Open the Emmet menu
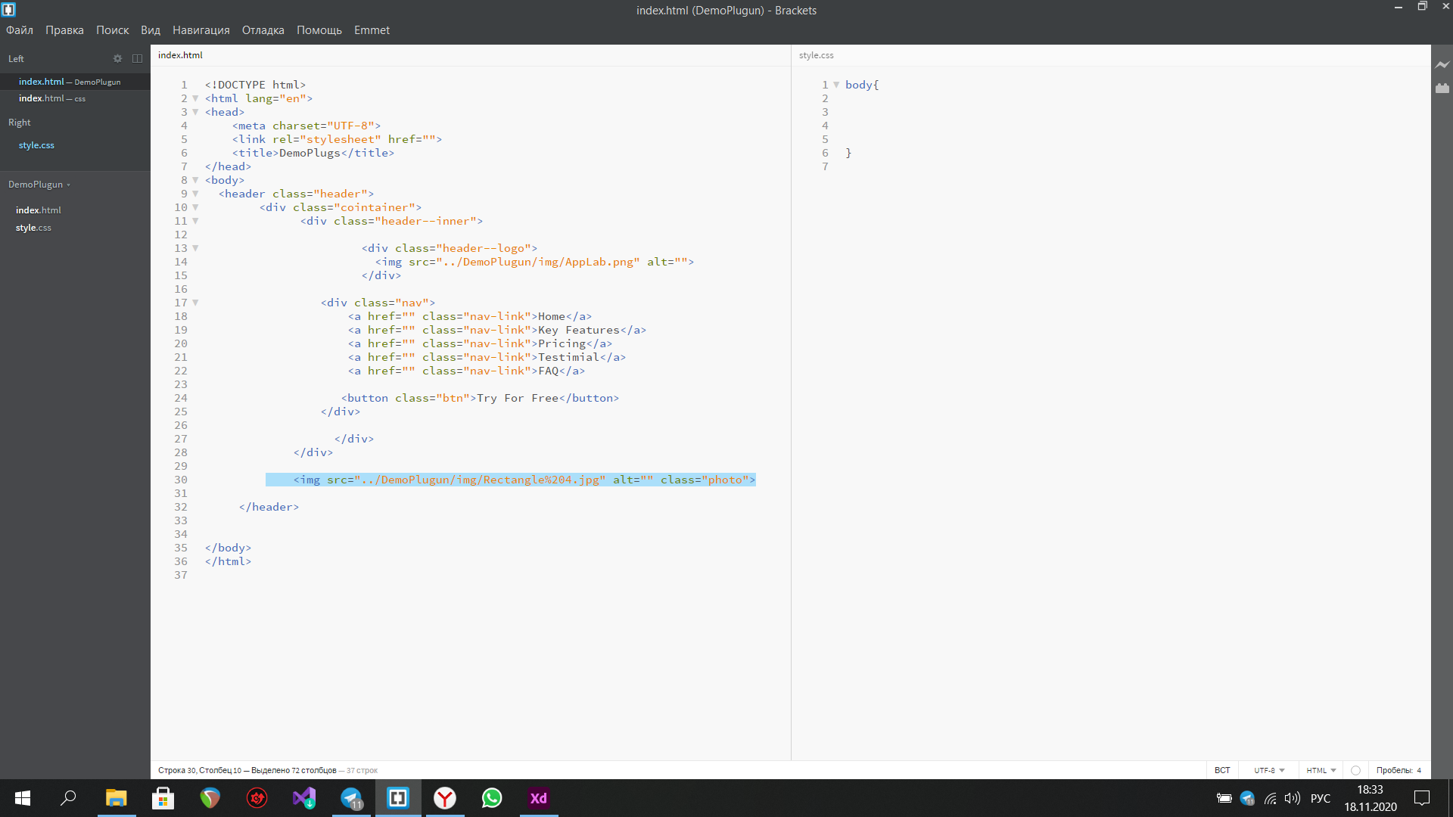 click(372, 30)
